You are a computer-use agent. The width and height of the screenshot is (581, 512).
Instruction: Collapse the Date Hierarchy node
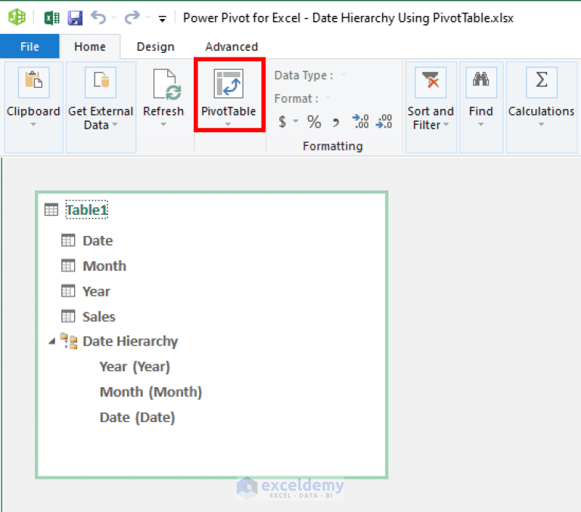pyautogui.click(x=52, y=341)
